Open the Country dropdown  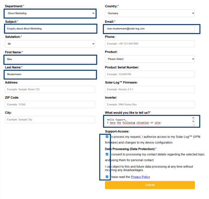[150, 13]
